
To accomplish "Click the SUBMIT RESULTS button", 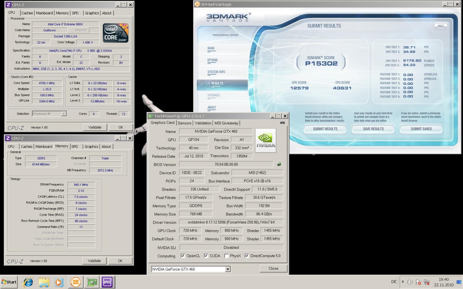I will pyautogui.click(x=325, y=129).
